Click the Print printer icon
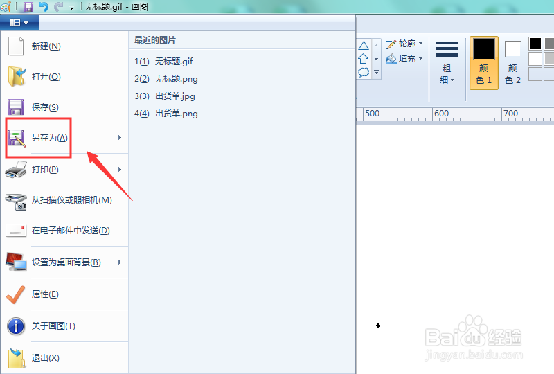 coord(16,169)
